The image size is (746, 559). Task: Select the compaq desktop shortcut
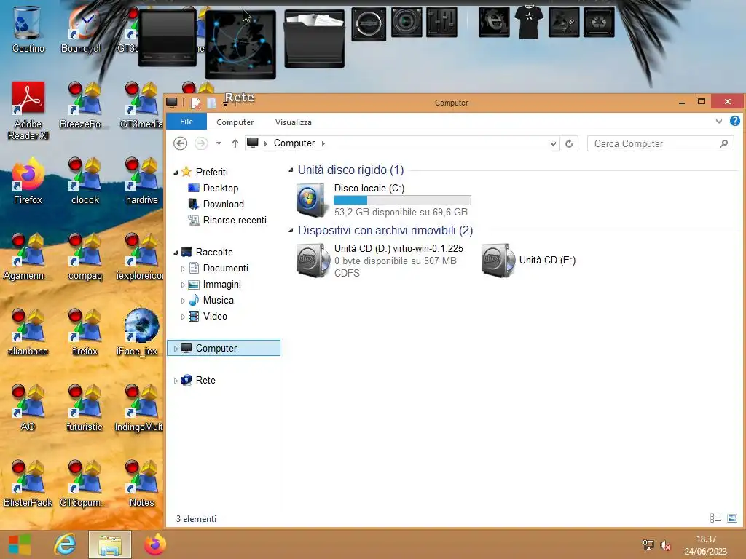pyautogui.click(x=85, y=257)
